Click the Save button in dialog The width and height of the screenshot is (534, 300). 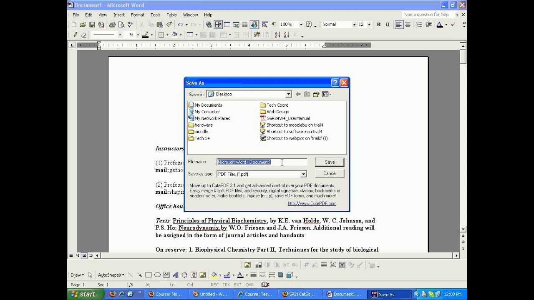tap(330, 162)
